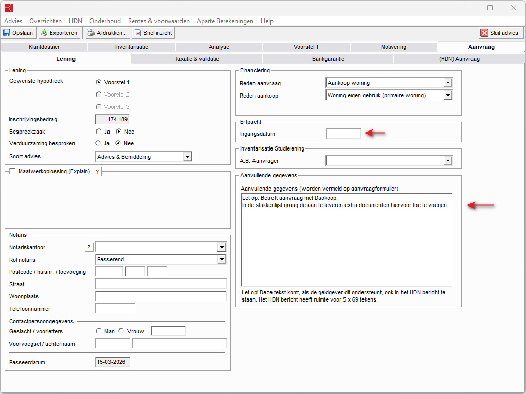Click the Snel inzicht button label
526x394 pixels.
[x=158, y=33]
